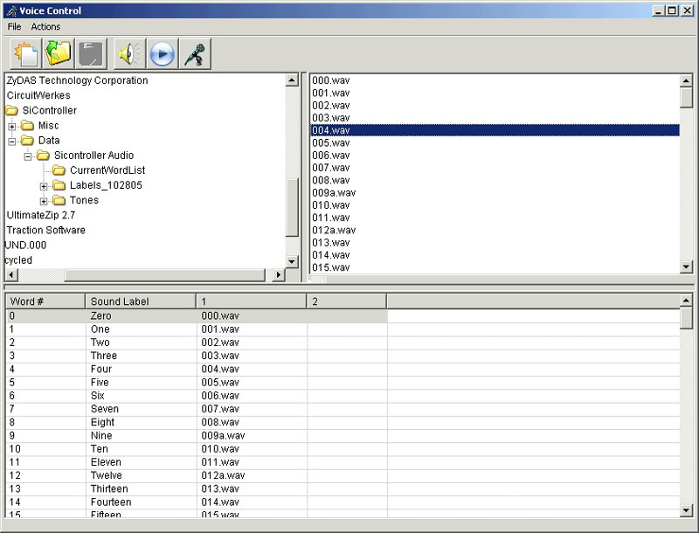Viewport: 699px width, 533px height.
Task: Click the New file toolbar icon
Action: [25, 54]
